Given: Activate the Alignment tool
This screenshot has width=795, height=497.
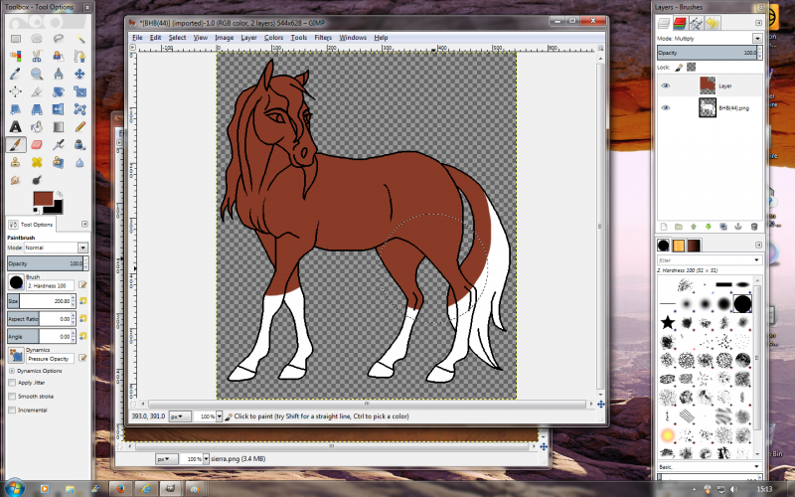Looking at the screenshot, I should [16, 91].
